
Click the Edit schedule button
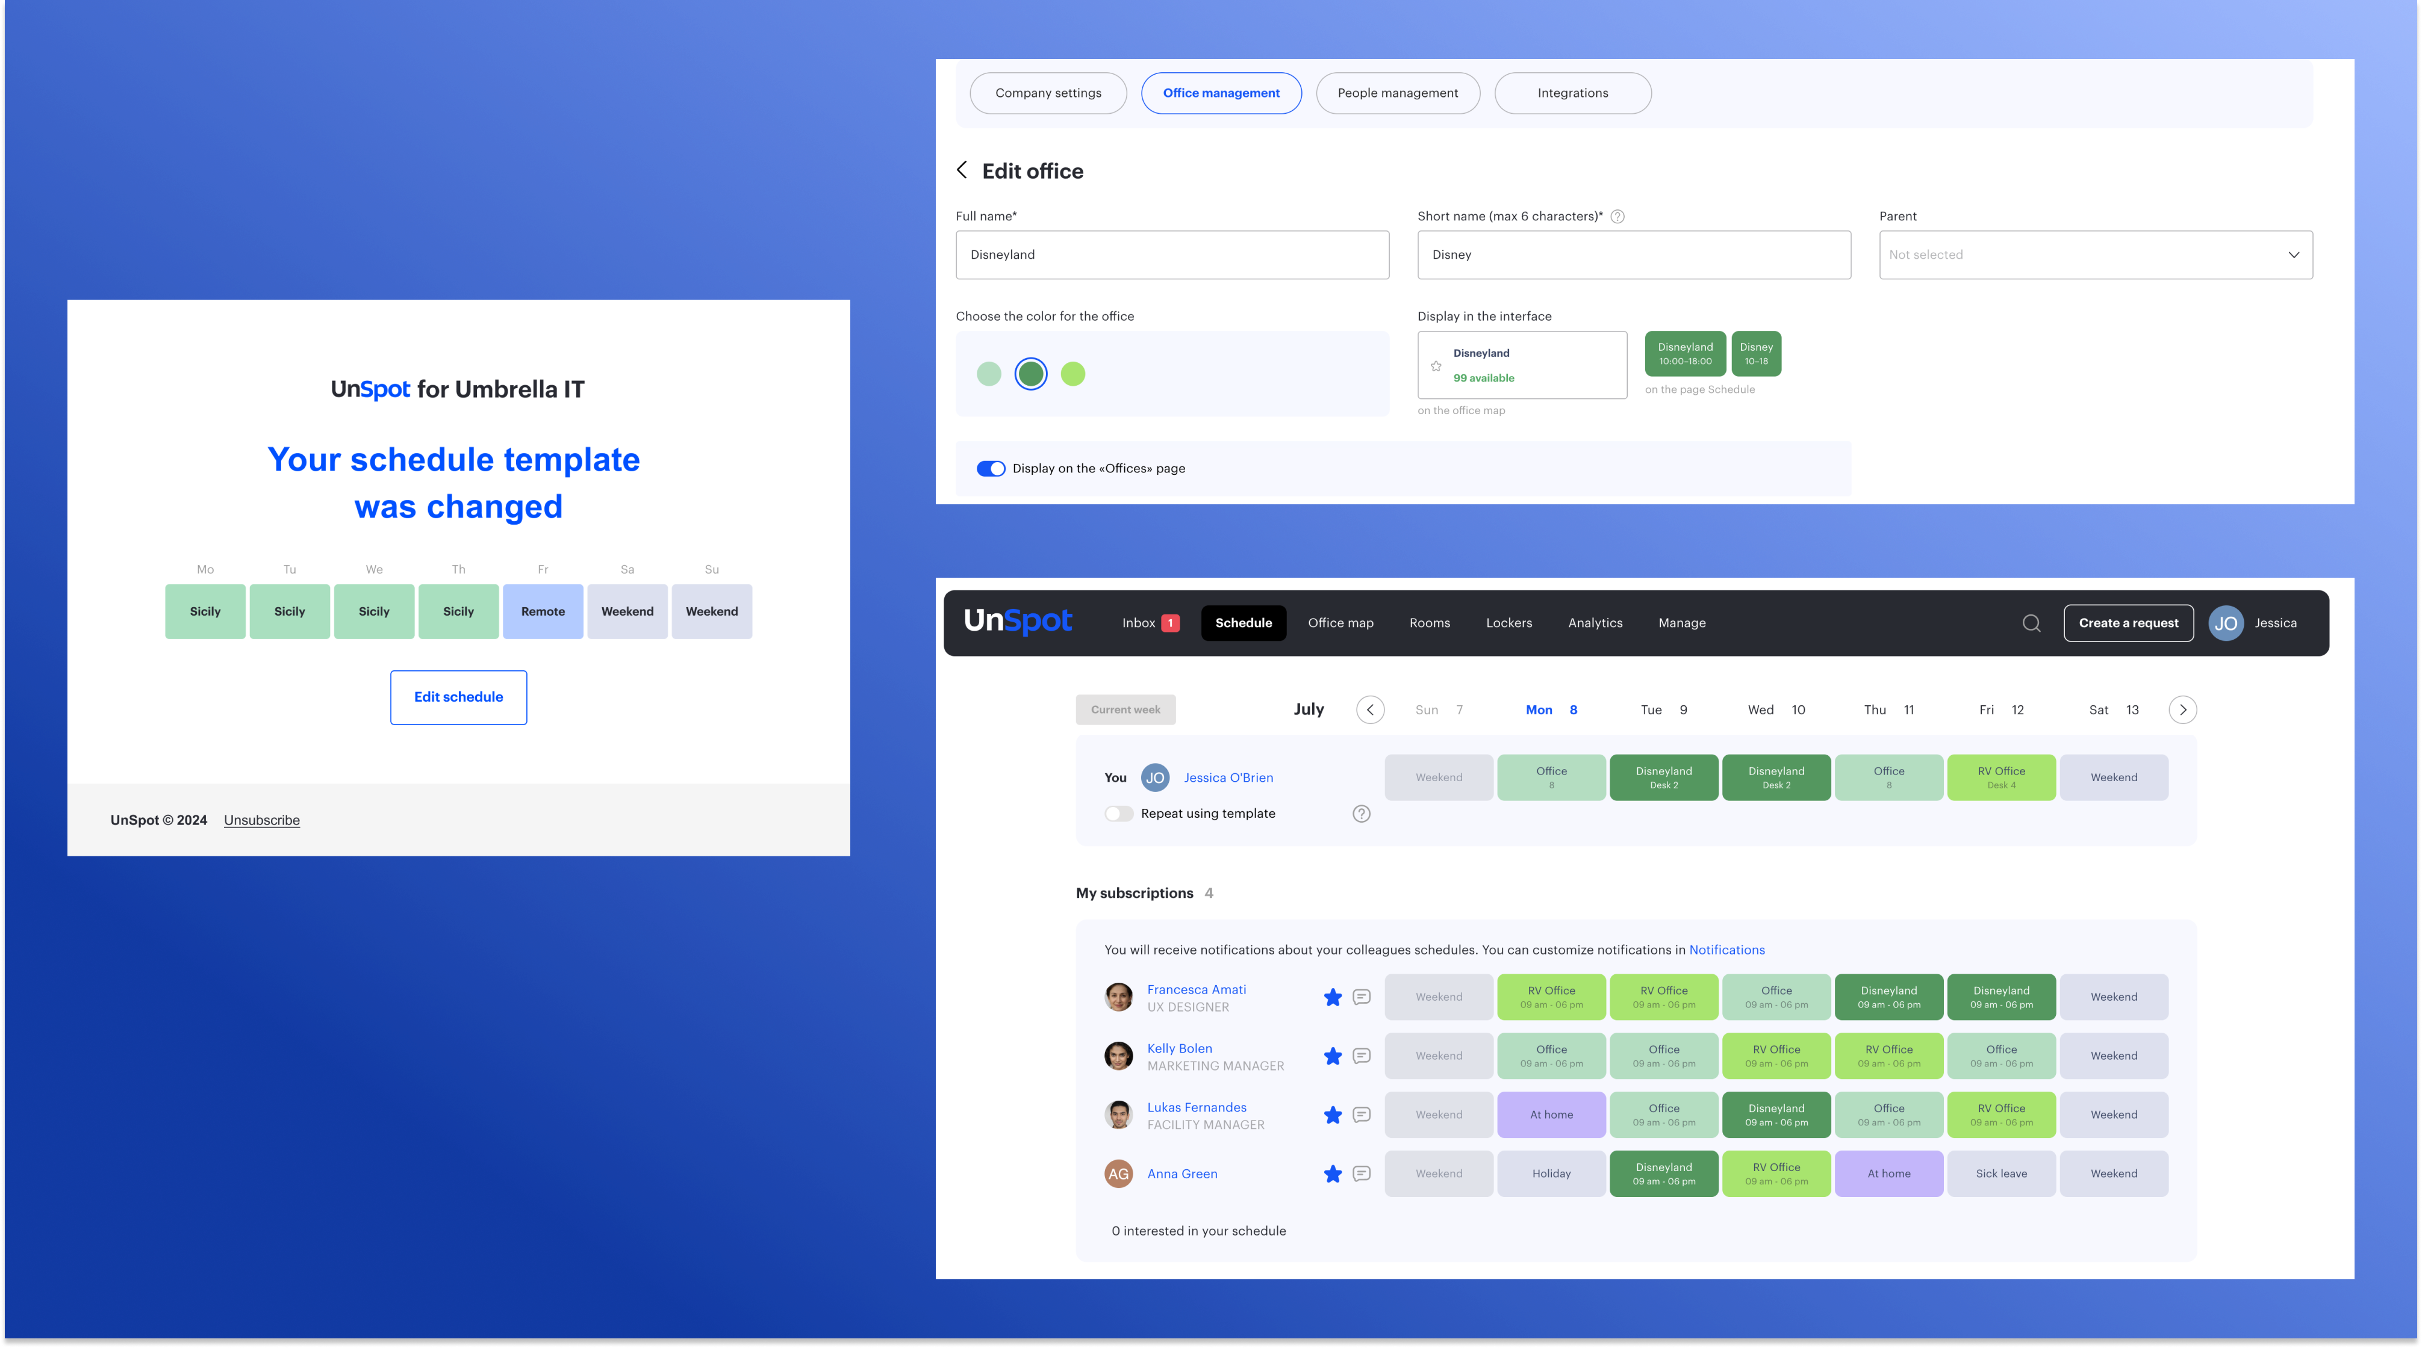pos(458,697)
